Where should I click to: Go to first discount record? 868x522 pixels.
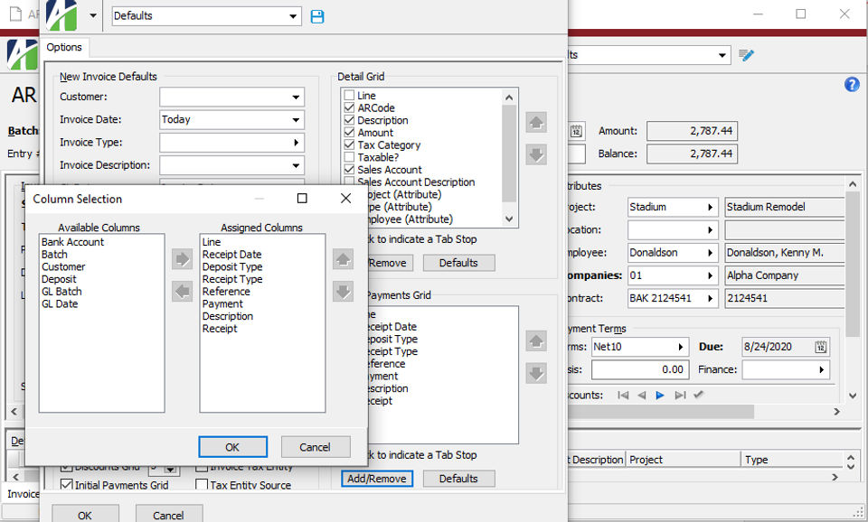pos(623,395)
